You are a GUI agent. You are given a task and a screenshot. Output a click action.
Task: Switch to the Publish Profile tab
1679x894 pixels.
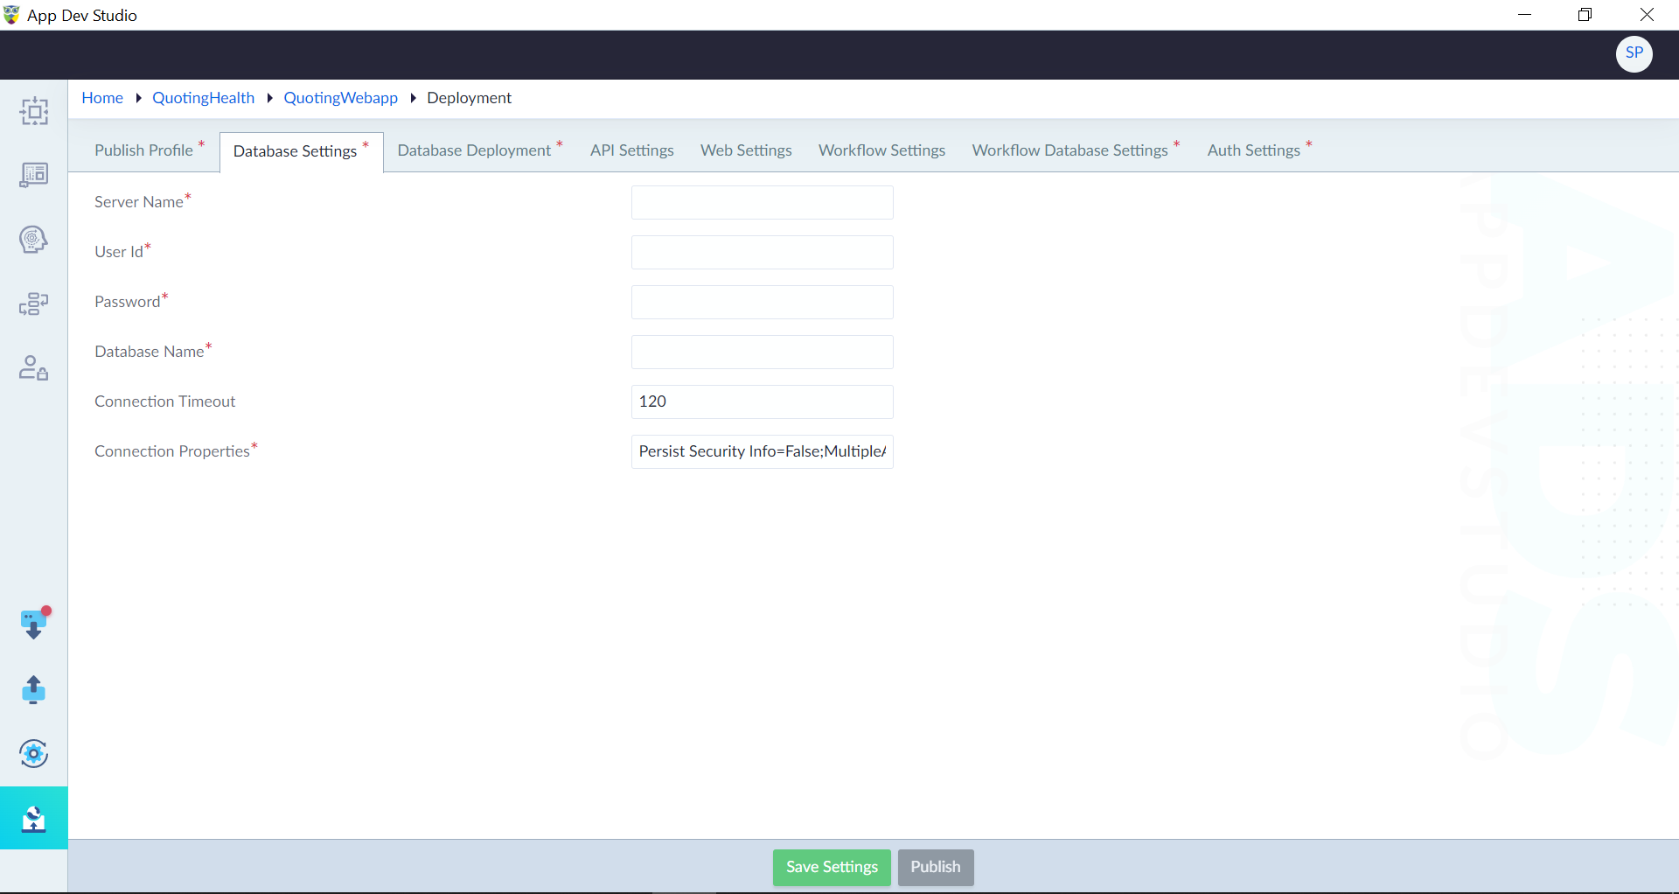click(149, 150)
